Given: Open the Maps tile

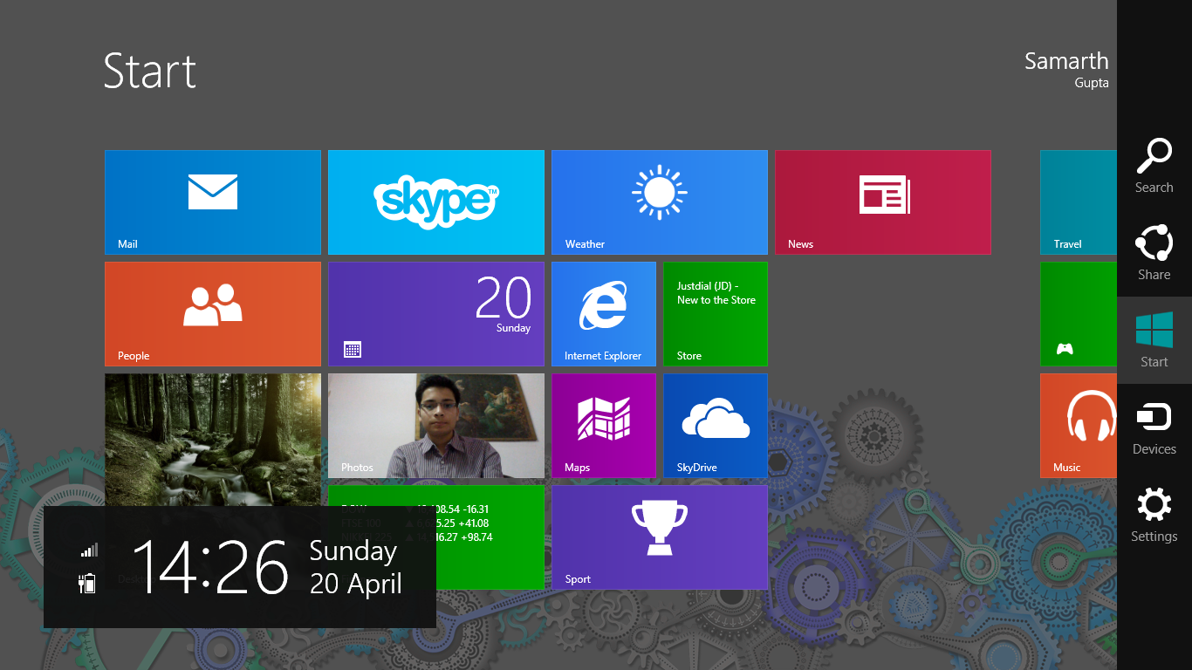Looking at the screenshot, I should click(604, 426).
